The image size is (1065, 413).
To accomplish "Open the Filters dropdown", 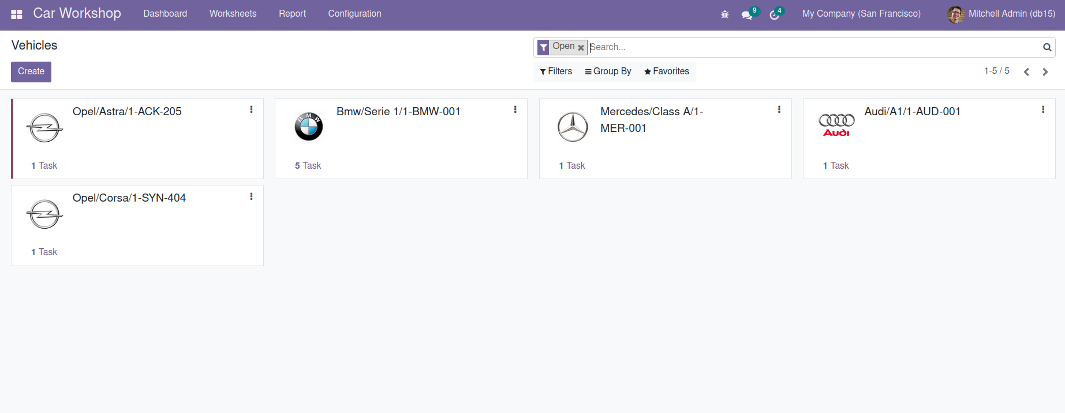I will pos(556,71).
